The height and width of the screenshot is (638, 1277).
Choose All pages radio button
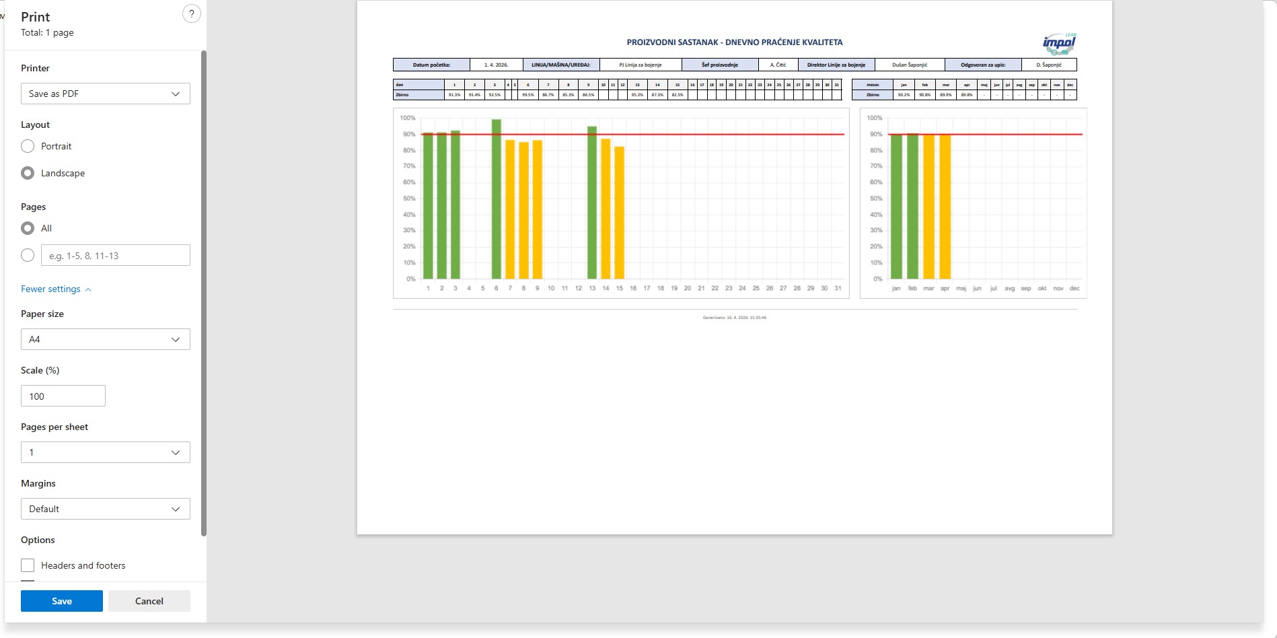coord(28,228)
